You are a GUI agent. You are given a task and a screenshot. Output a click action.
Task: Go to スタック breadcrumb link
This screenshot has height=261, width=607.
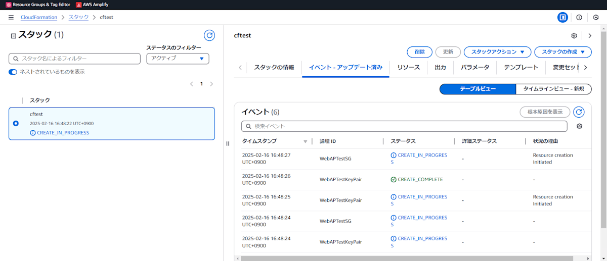[78, 17]
